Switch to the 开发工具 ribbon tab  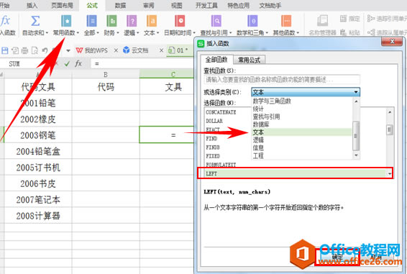[x=206, y=6]
